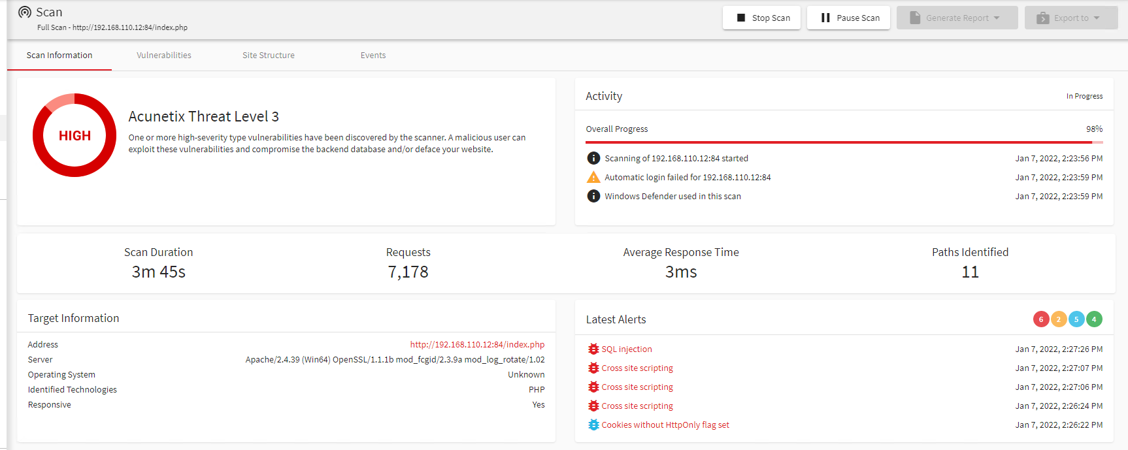Screen dimensions: 1128x450
Task: Open Cross site scripting alert from 2:26:24 PM
Action: click(637, 406)
